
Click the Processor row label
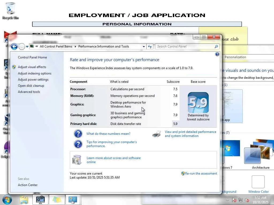pos(78,89)
